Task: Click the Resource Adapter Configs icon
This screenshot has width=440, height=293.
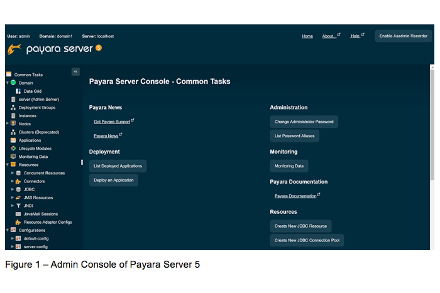Action: click(18, 222)
